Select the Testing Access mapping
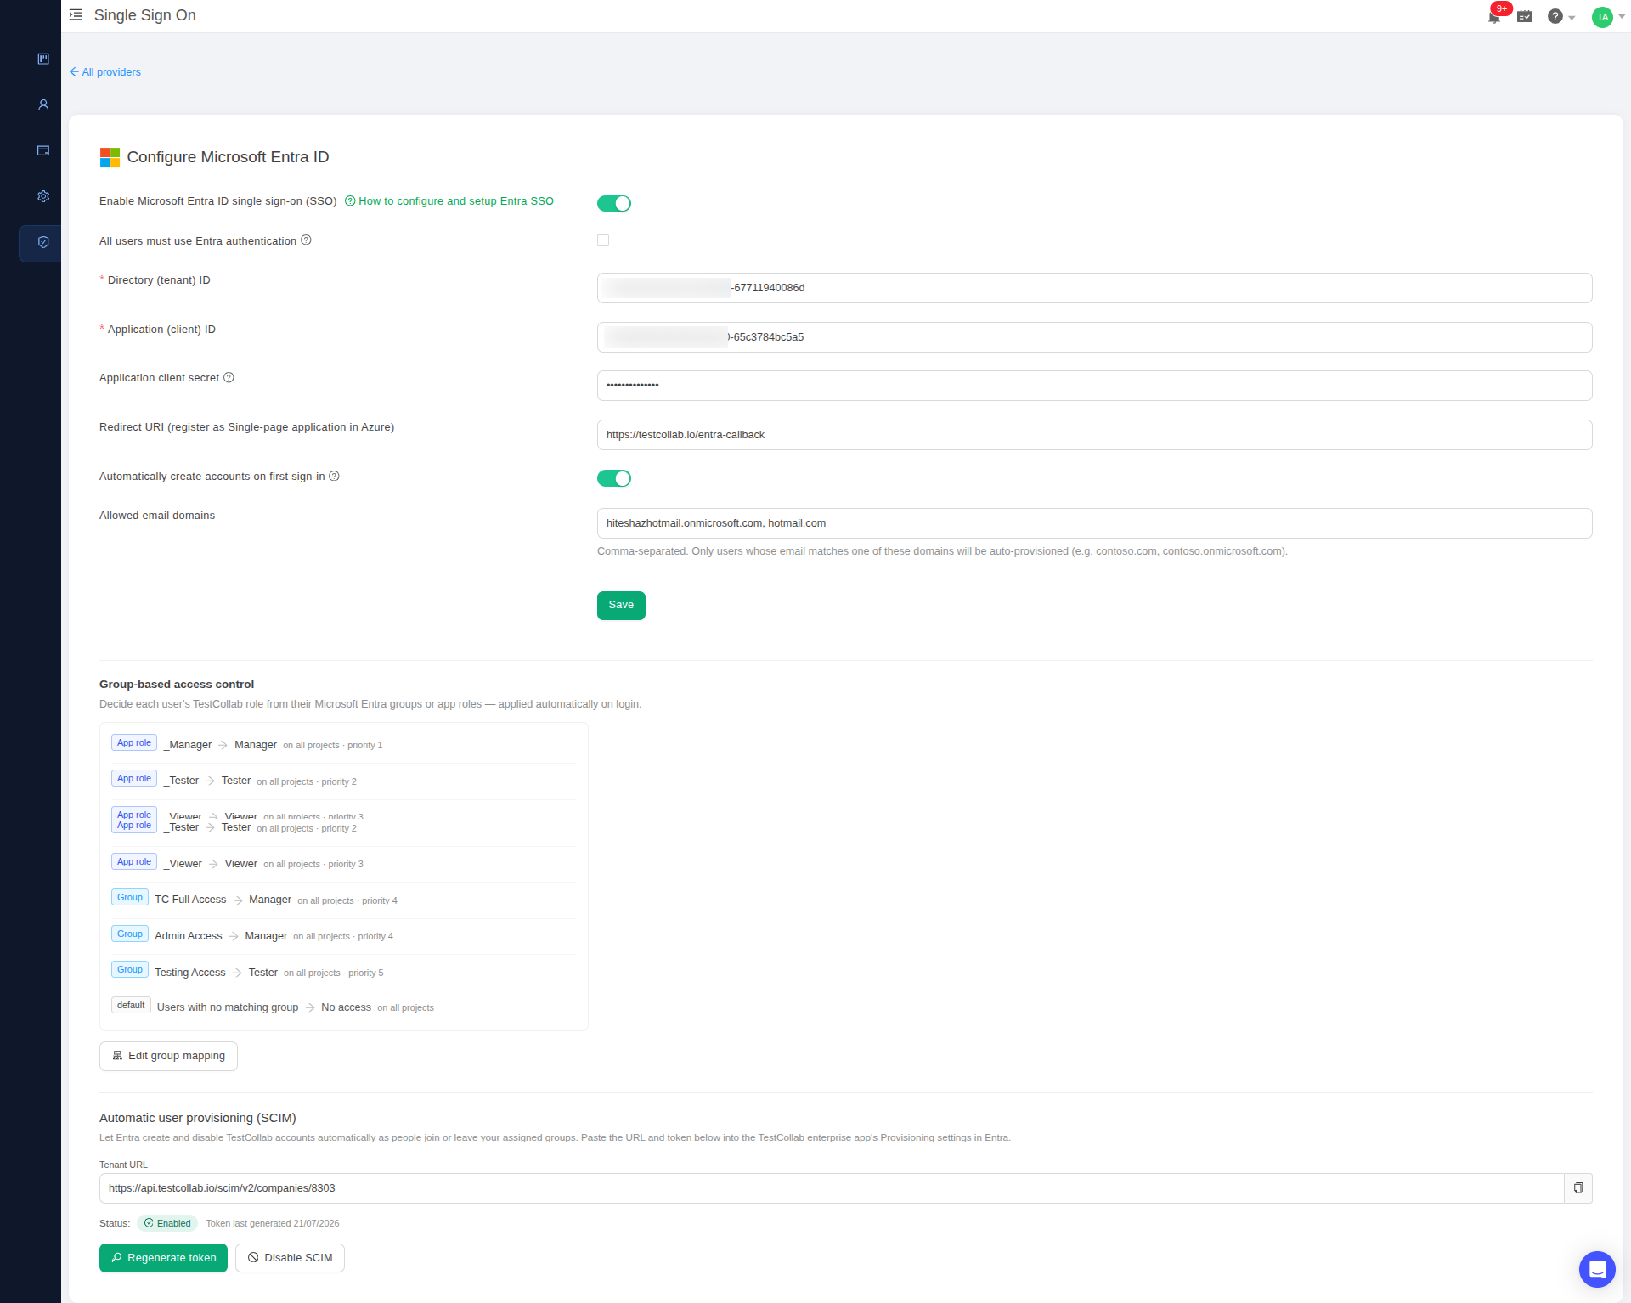This screenshot has height=1303, width=1631. [190, 973]
